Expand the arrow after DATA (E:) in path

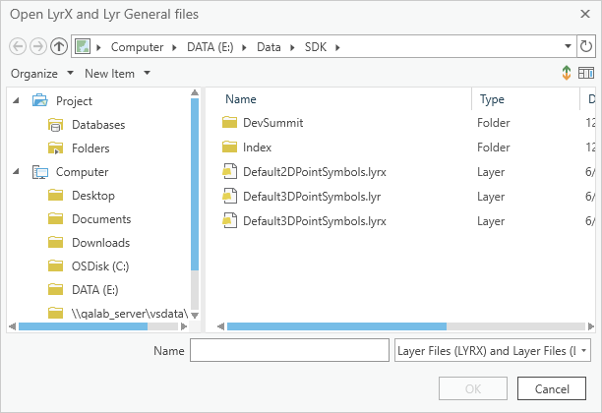point(245,47)
